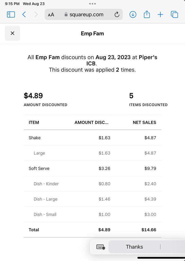Click the ITEM column header
Image resolution: width=185 pixels, height=261 pixels.
34,122
